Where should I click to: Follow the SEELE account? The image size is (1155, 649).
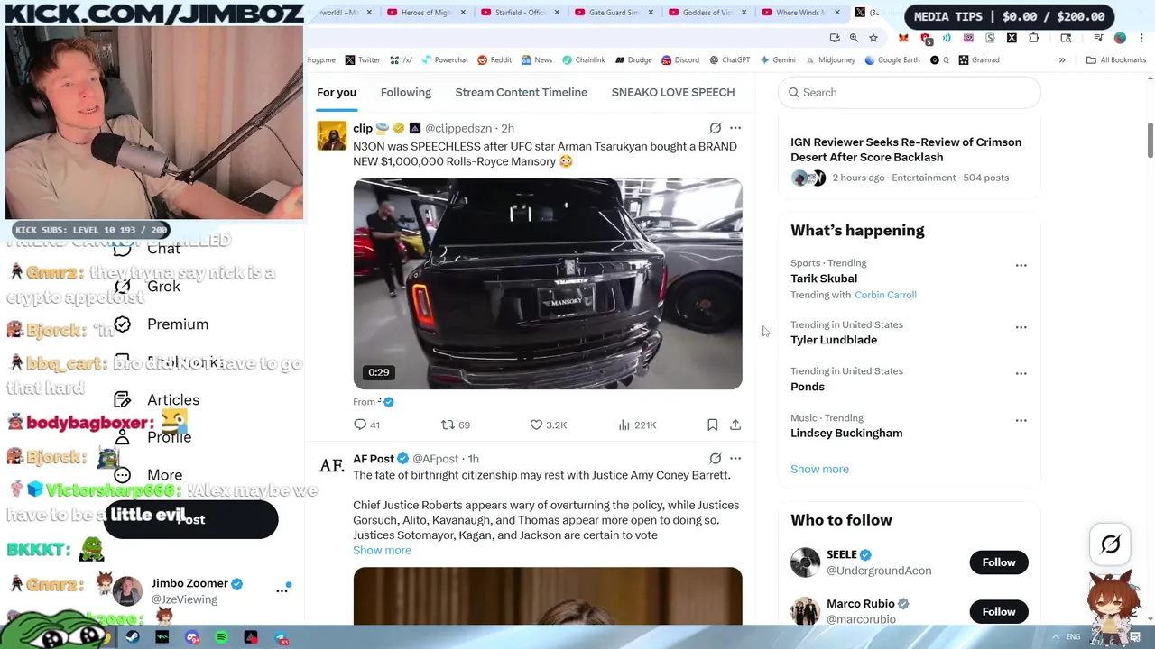point(998,562)
